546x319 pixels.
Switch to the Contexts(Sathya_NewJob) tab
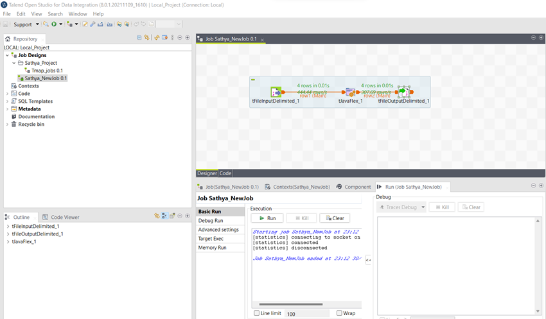click(x=297, y=187)
